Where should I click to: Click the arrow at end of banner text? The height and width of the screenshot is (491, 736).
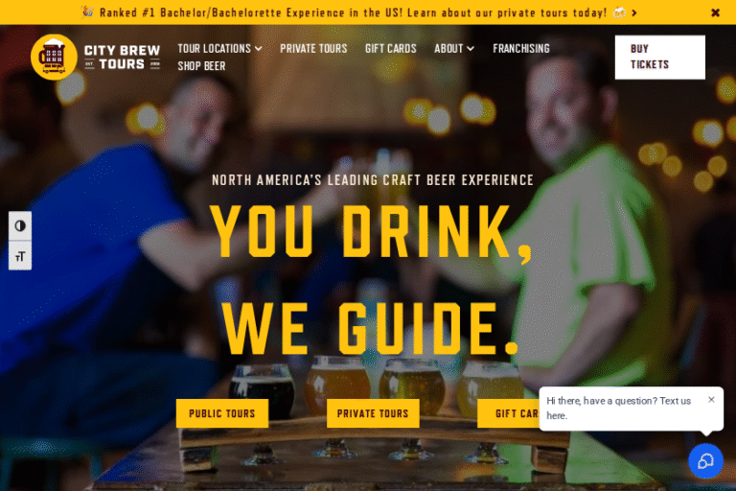[x=634, y=12]
